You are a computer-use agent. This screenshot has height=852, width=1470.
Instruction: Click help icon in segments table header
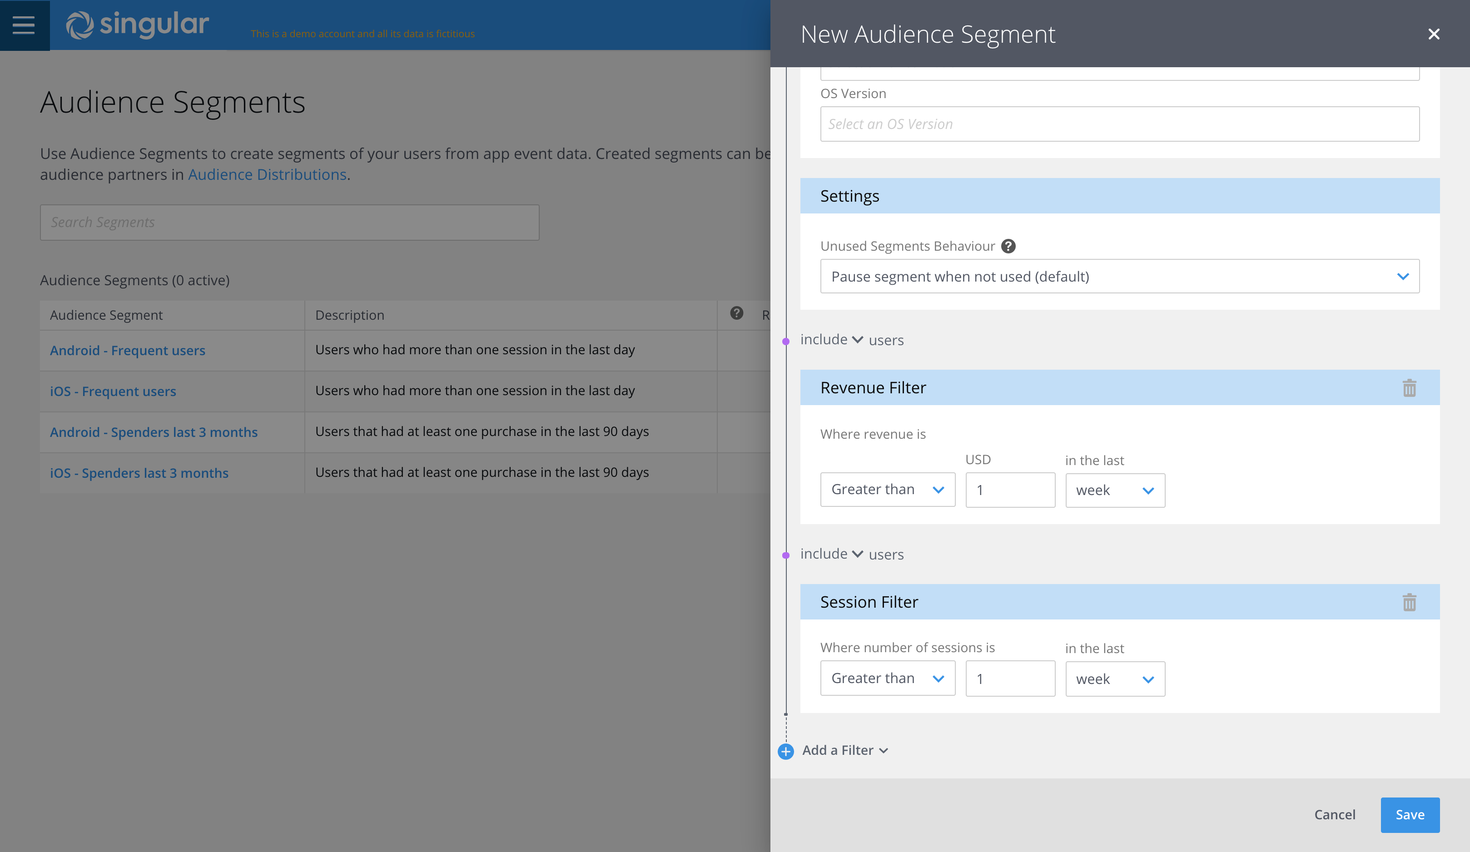[x=737, y=314]
